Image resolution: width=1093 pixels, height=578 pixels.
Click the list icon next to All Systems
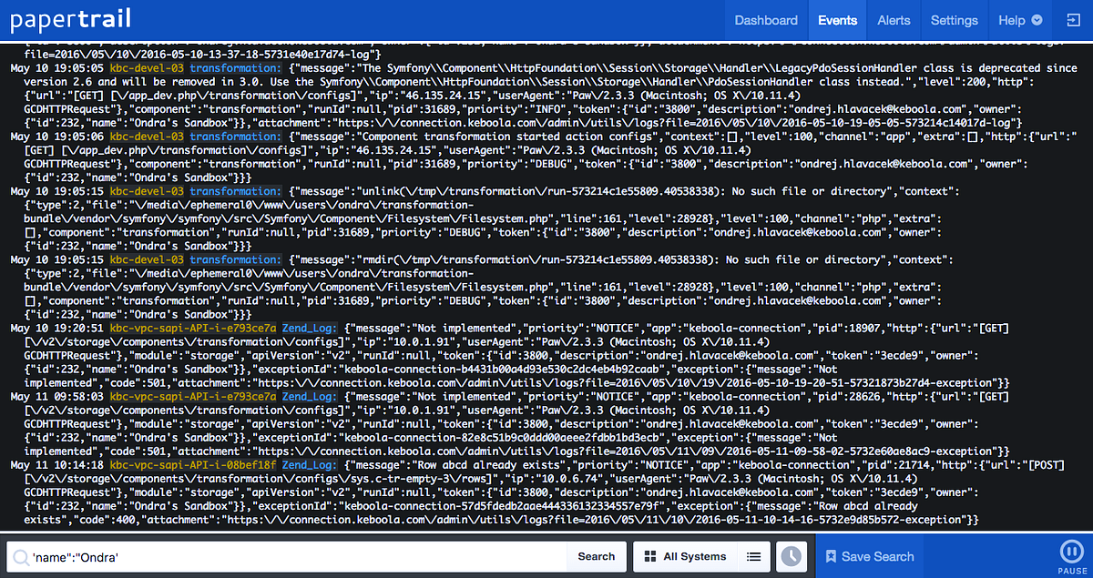[x=753, y=556]
